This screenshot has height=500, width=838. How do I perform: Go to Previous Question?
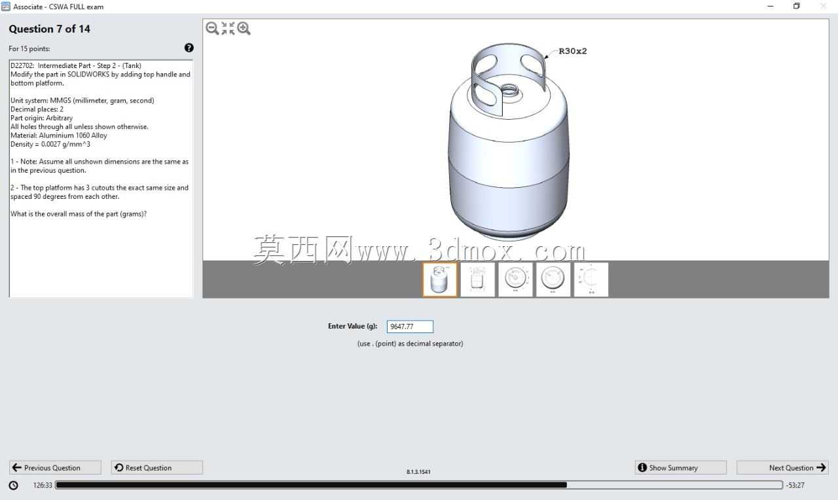tap(55, 467)
